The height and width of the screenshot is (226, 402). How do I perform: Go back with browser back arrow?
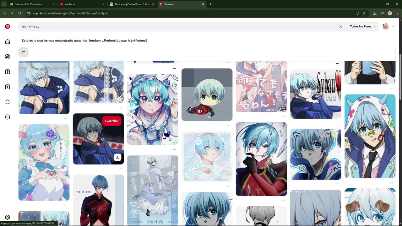click(x=4, y=13)
